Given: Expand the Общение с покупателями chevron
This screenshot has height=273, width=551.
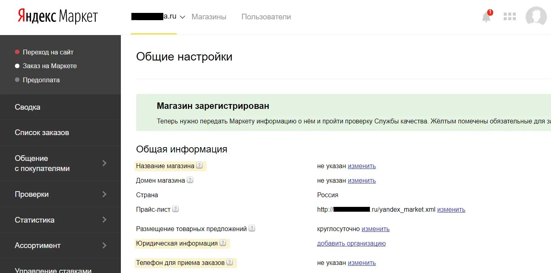Looking at the screenshot, I should pos(104,163).
